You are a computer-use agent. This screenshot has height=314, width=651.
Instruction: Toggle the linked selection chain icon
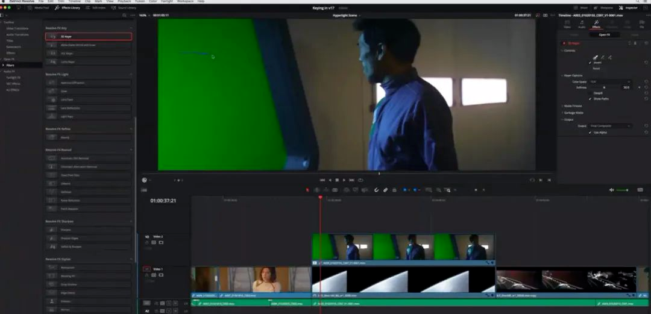pos(385,190)
